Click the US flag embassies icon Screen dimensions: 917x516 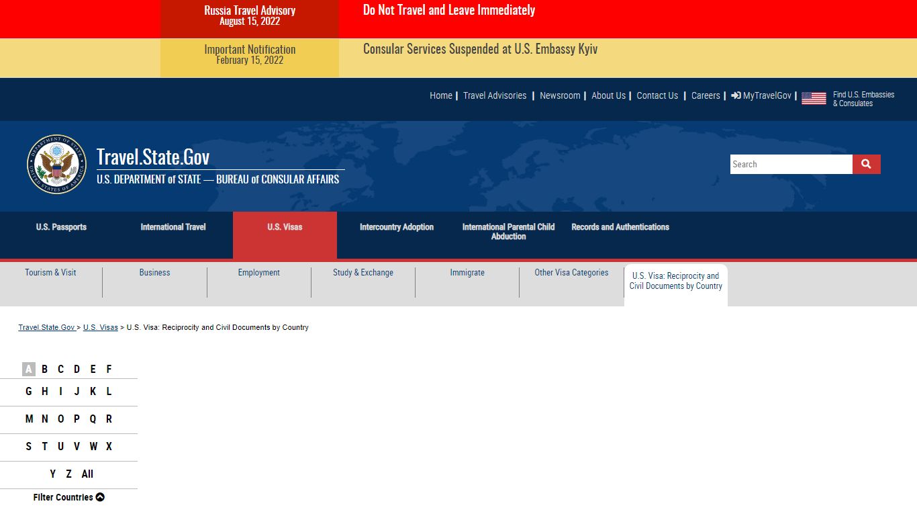[814, 98]
